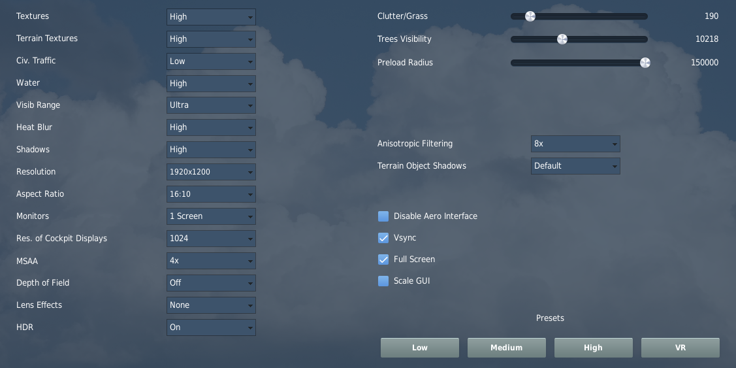
Task: Uncheck the Full Screen checkbox
Action: coord(383,259)
